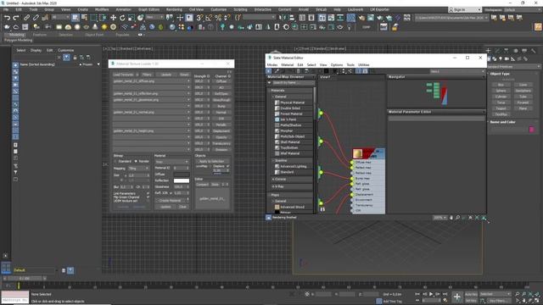Open dropdown for golden_metal height texture row

(x=188, y=130)
